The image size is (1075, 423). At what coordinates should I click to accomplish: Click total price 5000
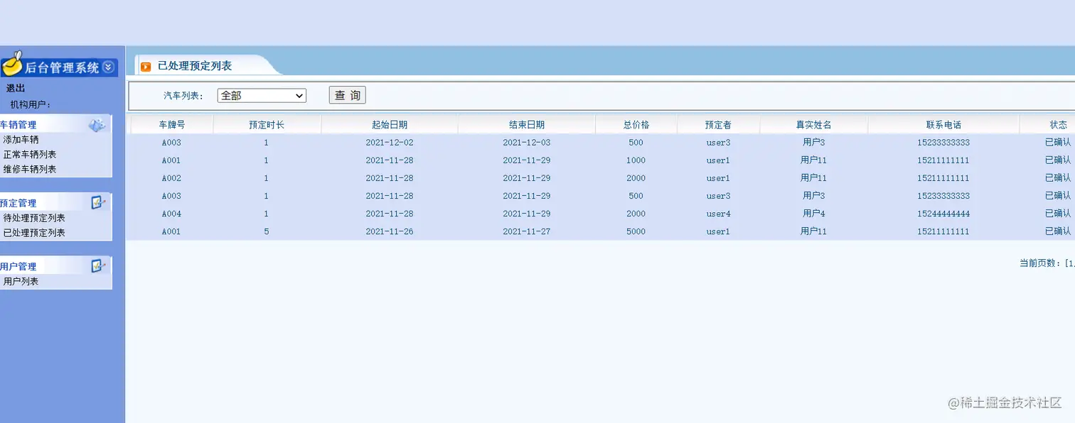click(x=636, y=231)
